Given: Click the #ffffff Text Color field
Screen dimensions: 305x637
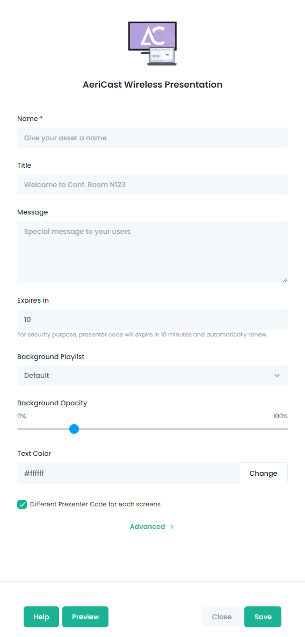Looking at the screenshot, I should tap(128, 473).
